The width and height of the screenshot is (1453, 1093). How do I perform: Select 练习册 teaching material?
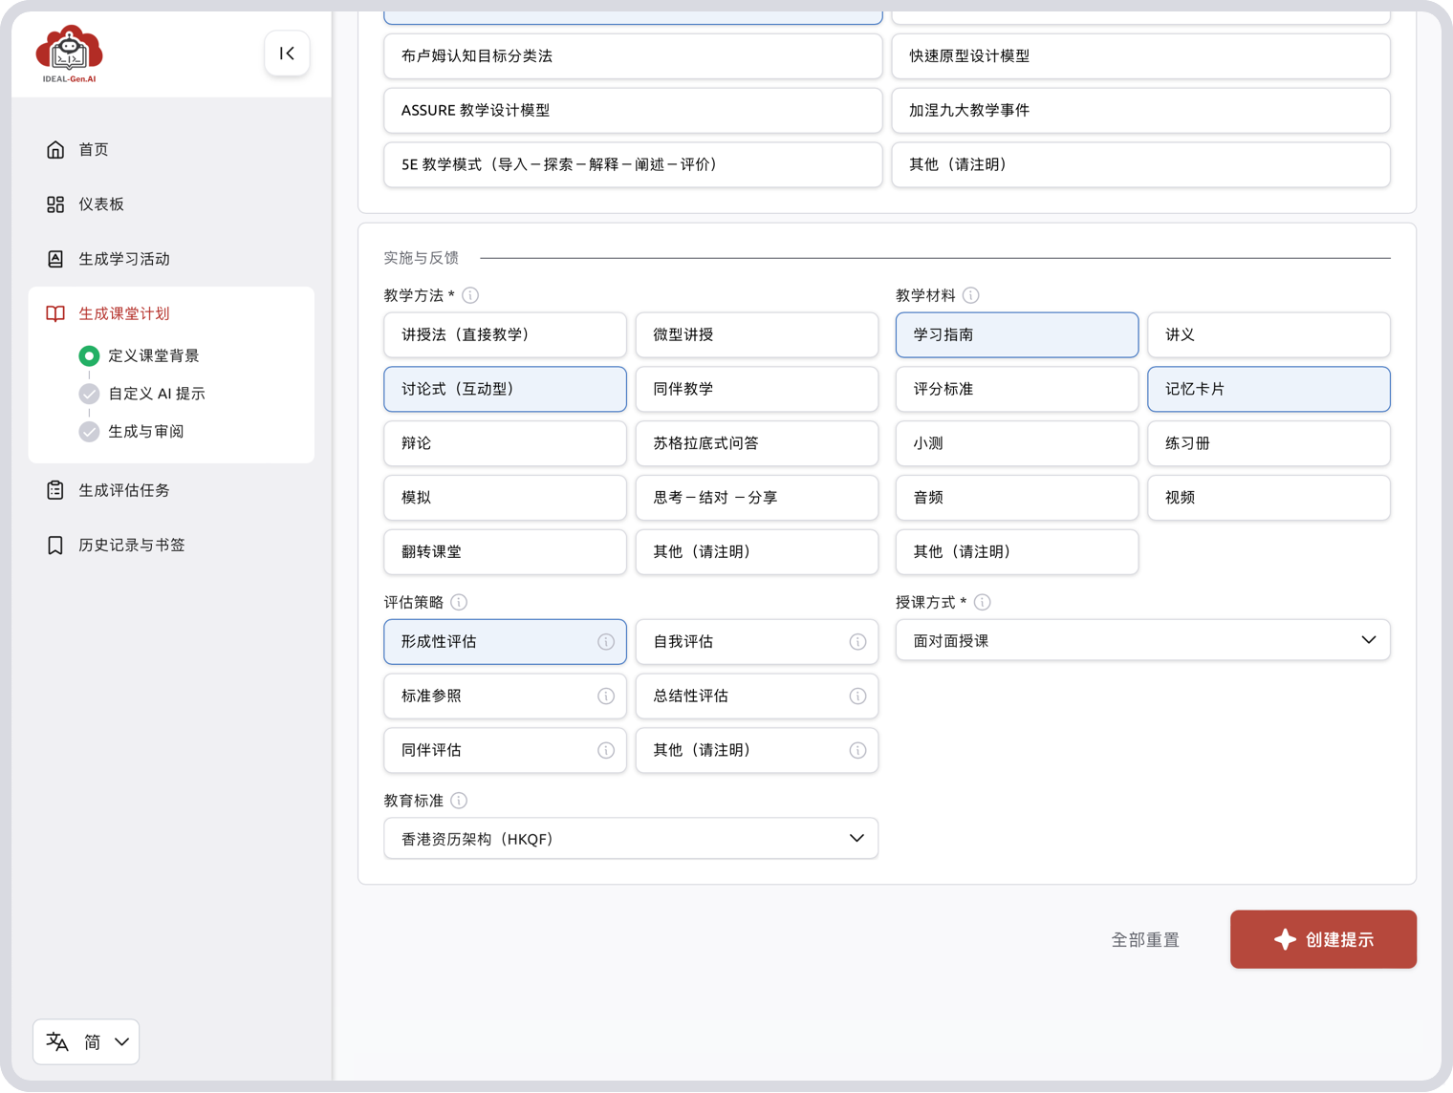pos(1269,443)
